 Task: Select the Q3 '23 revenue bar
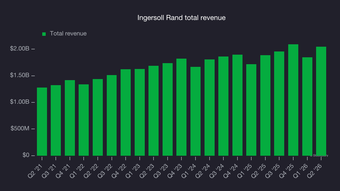coord(168,109)
